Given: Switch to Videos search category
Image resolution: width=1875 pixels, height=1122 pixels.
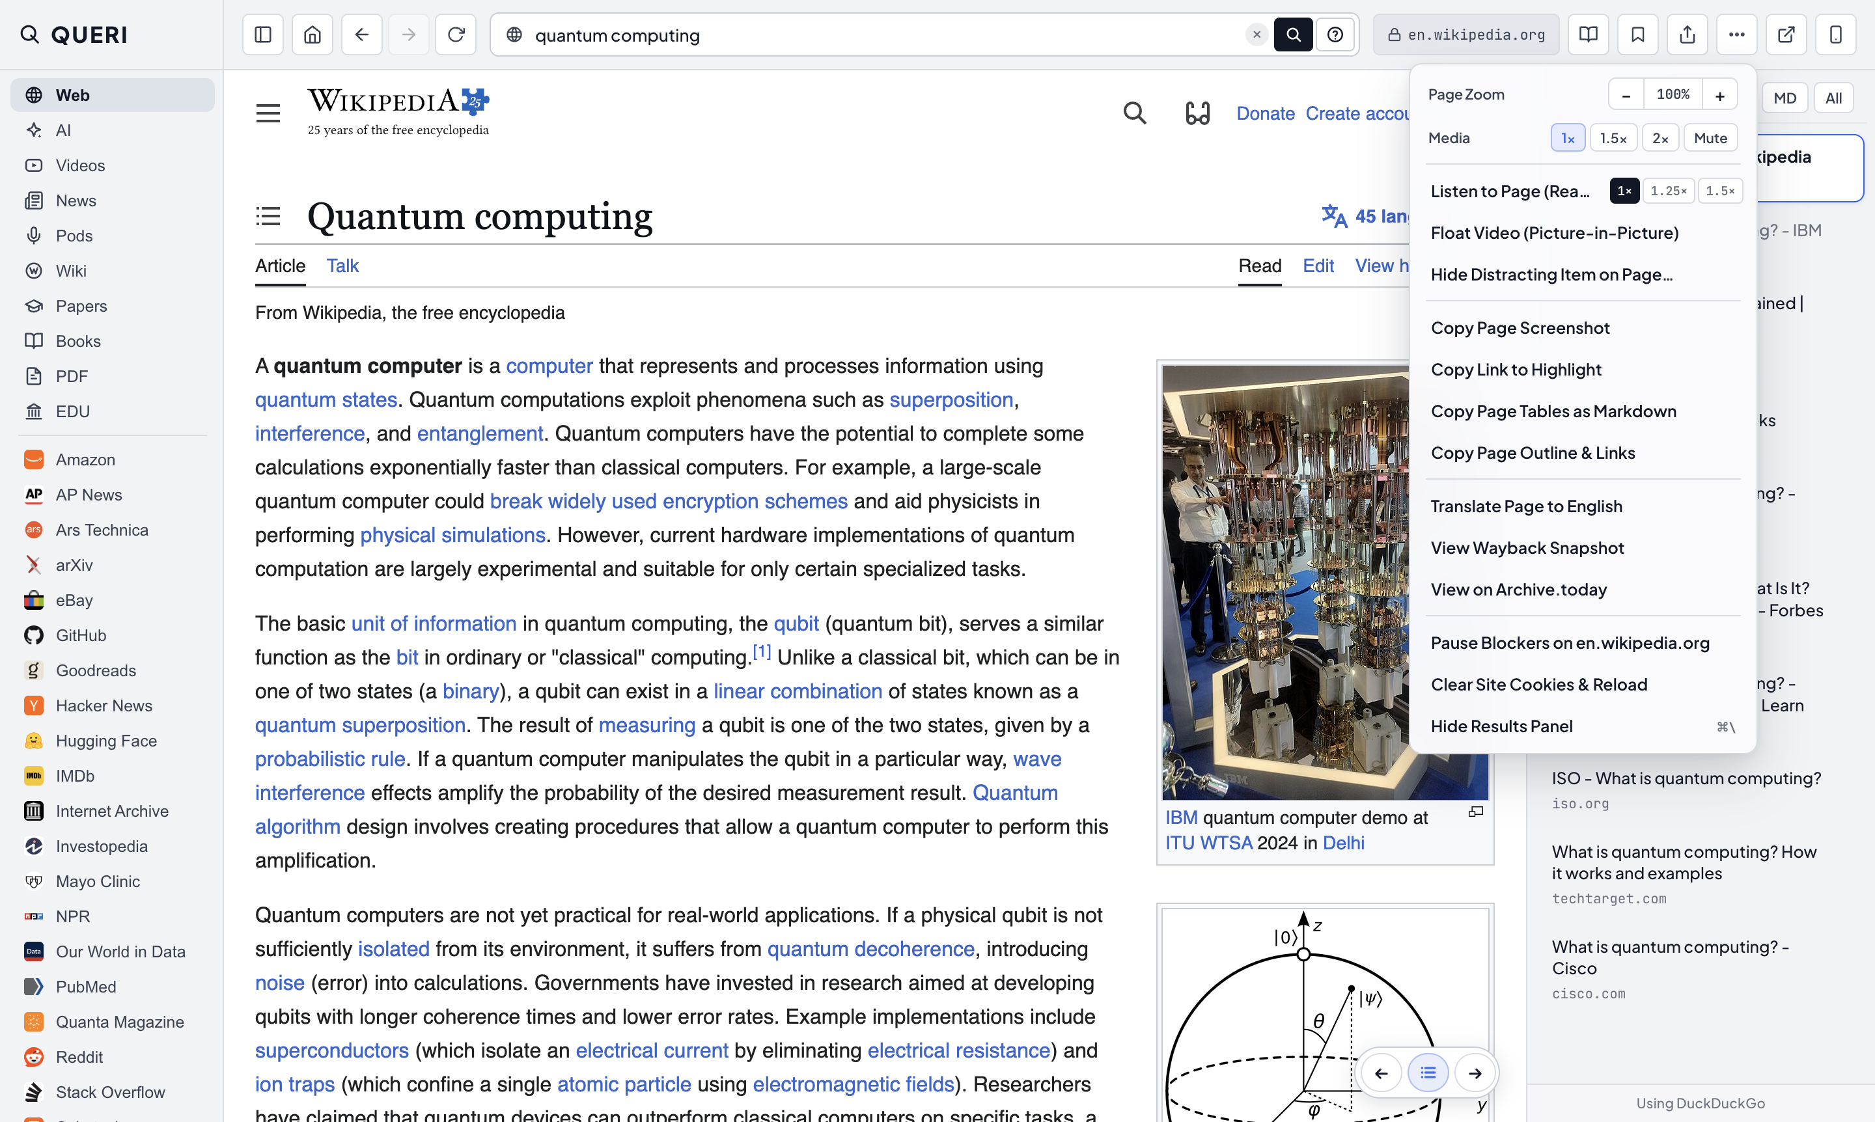Looking at the screenshot, I should coord(113,165).
